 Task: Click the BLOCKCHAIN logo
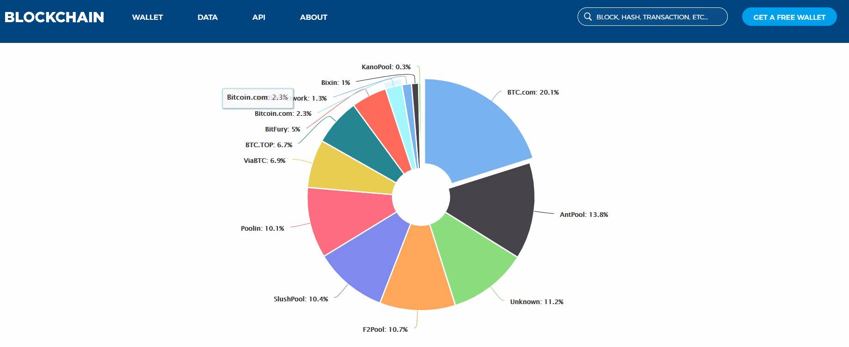point(54,17)
